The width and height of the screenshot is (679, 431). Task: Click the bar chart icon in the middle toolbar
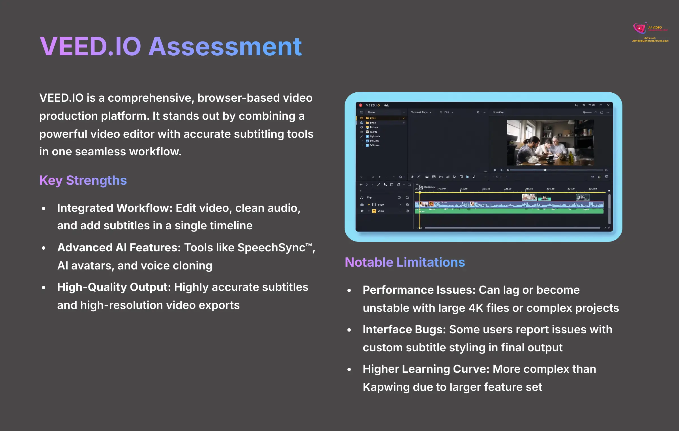tap(448, 177)
